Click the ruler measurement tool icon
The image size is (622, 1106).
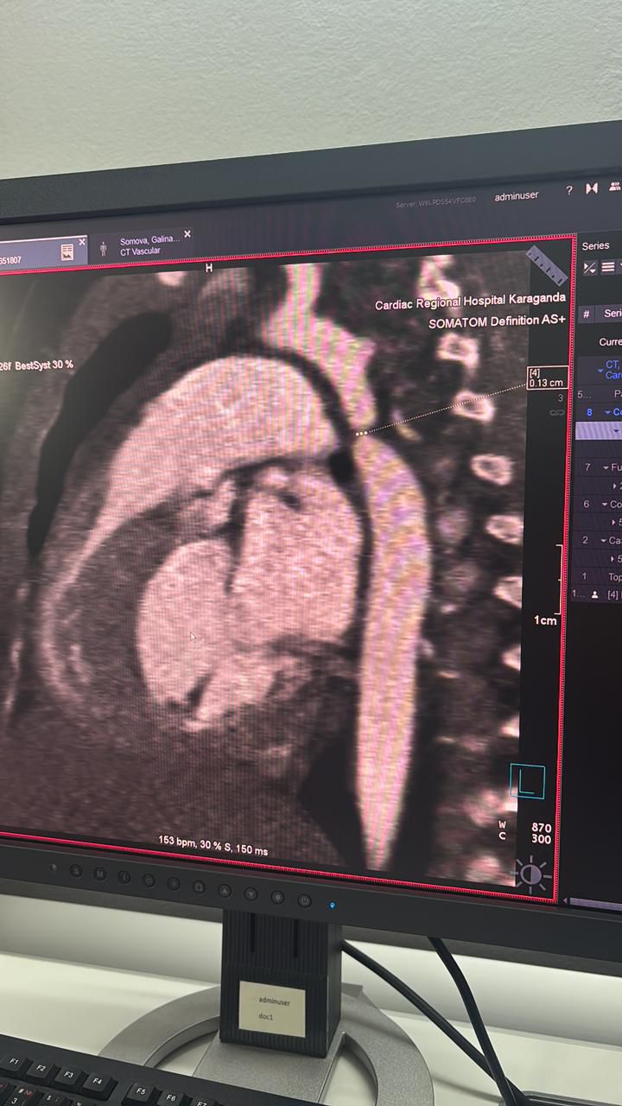(547, 265)
